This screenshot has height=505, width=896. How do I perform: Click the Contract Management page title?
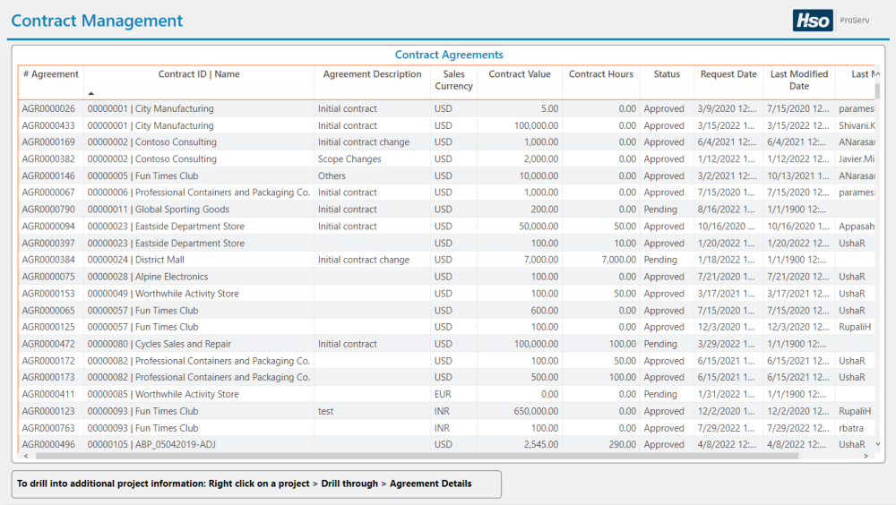tap(97, 21)
